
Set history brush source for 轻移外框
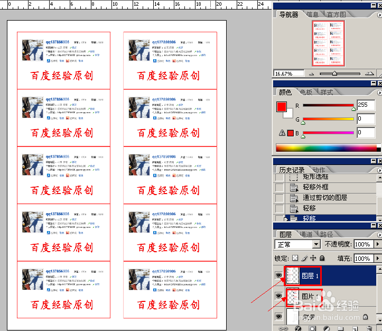click(279, 188)
